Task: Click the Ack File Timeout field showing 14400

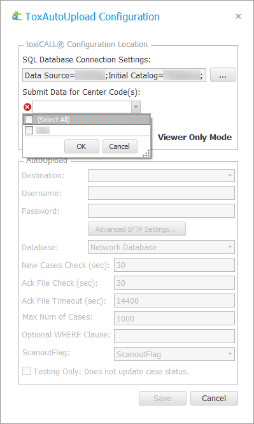Action: tap(174, 300)
